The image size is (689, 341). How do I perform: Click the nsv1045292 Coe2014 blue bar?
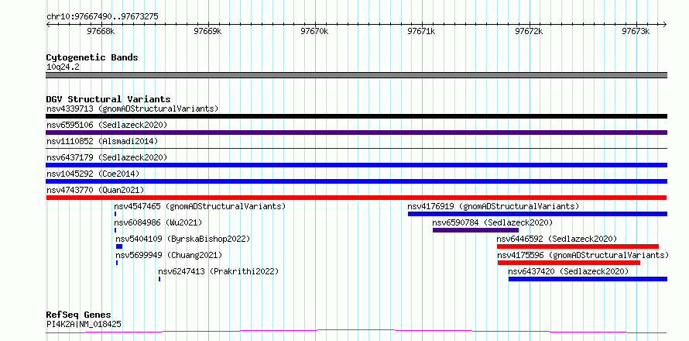coord(356,181)
